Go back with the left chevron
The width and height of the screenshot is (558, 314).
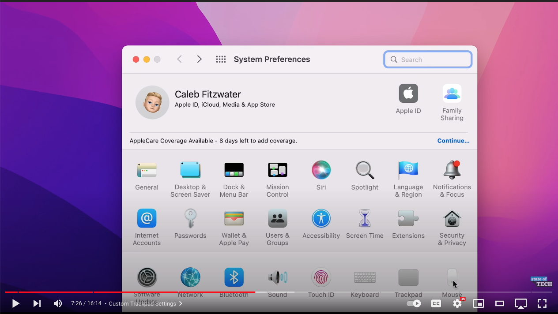coord(179,59)
